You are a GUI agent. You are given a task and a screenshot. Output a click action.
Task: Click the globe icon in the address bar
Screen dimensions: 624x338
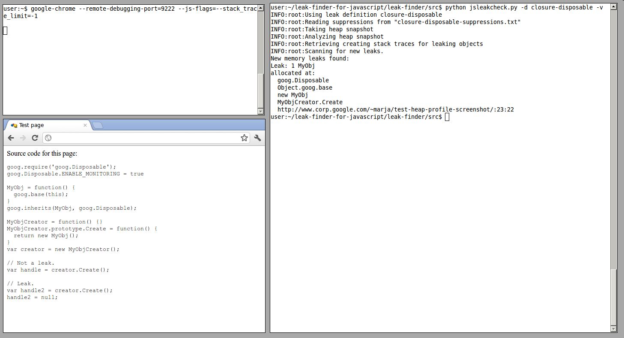point(48,138)
